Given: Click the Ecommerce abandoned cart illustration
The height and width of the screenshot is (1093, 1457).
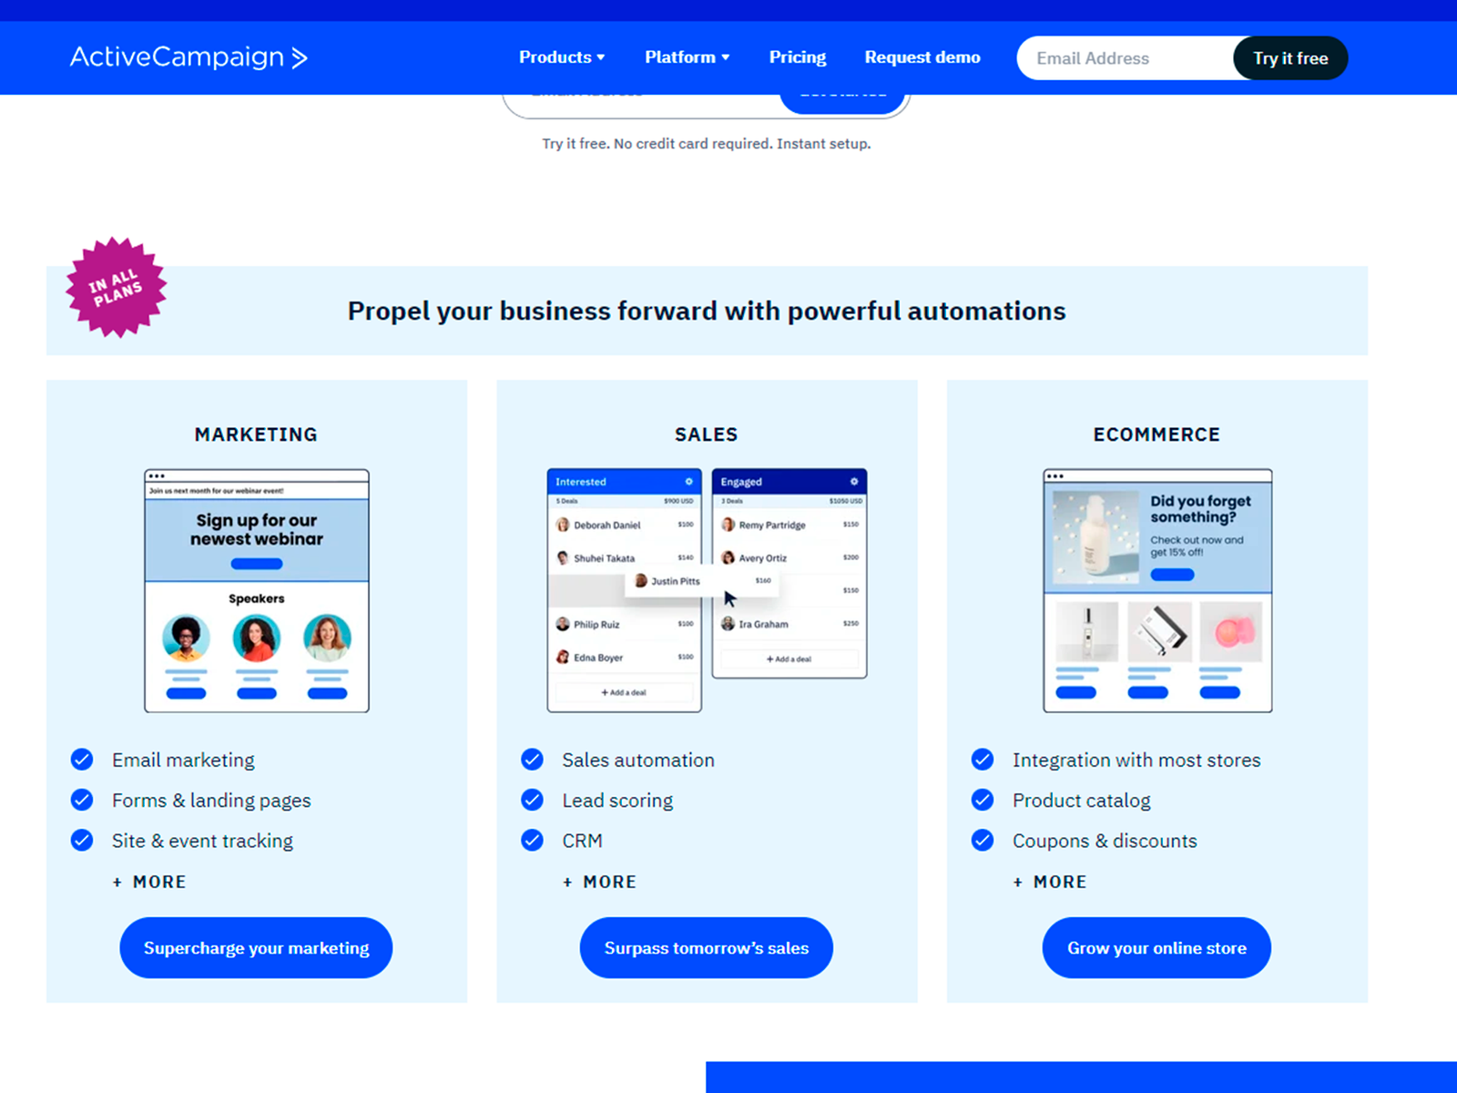Looking at the screenshot, I should click(1157, 590).
